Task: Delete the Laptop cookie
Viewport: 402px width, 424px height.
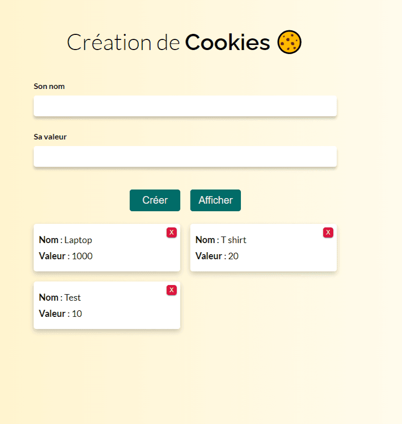Action: click(172, 232)
